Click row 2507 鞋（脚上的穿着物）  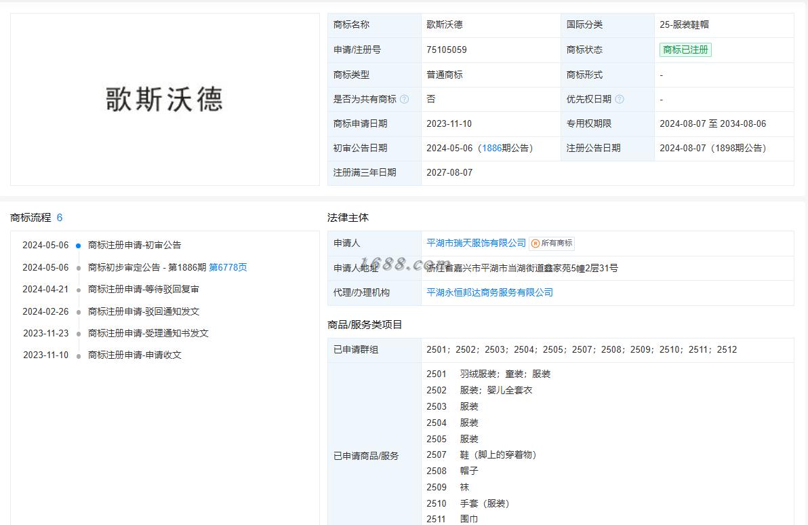tap(484, 455)
